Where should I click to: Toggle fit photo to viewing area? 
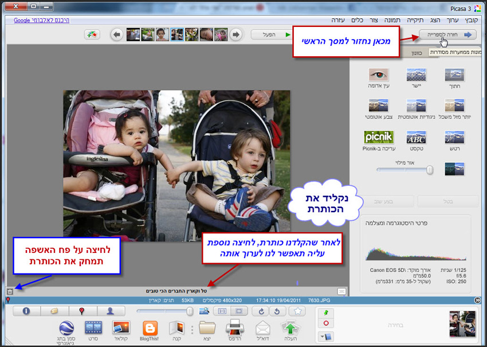coord(239,311)
